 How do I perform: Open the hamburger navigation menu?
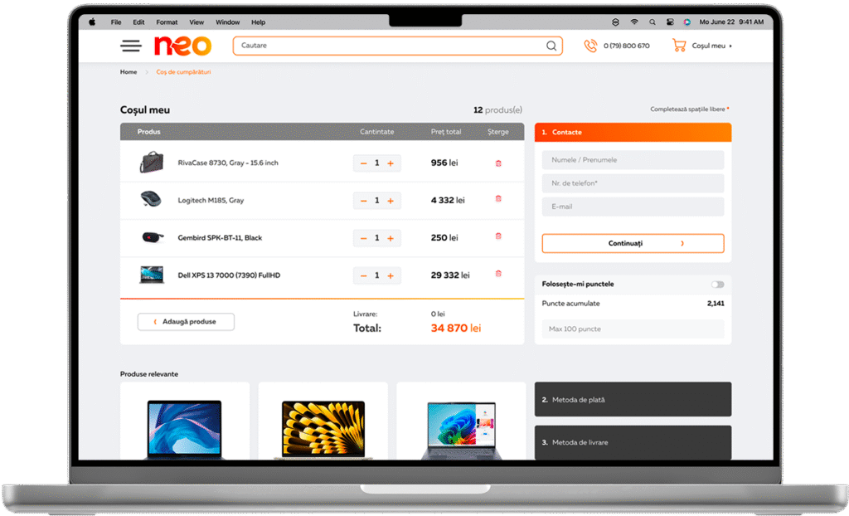(131, 46)
